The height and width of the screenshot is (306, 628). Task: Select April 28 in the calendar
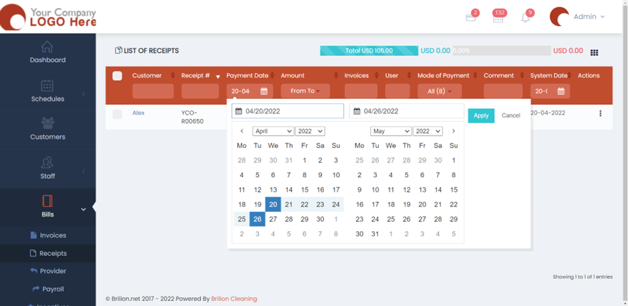tap(289, 219)
